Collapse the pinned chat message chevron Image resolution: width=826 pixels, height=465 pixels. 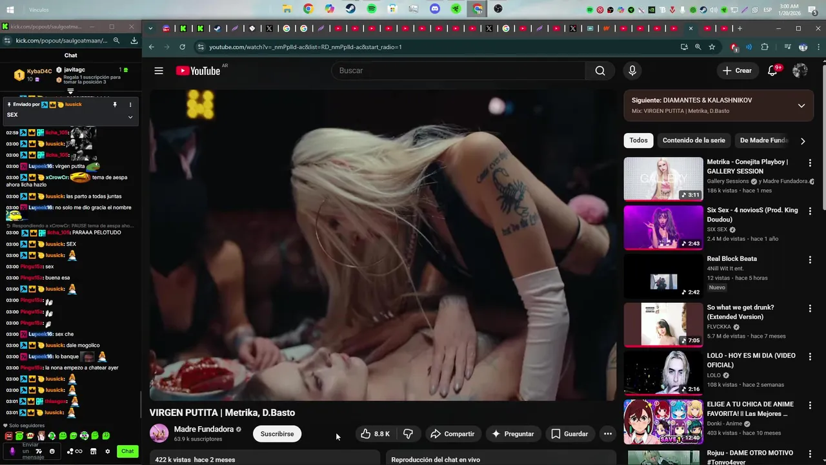[x=130, y=117]
